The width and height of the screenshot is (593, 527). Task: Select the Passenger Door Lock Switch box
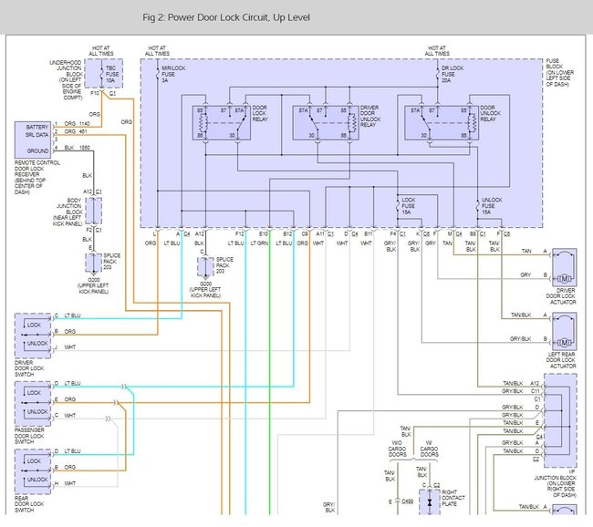33,404
